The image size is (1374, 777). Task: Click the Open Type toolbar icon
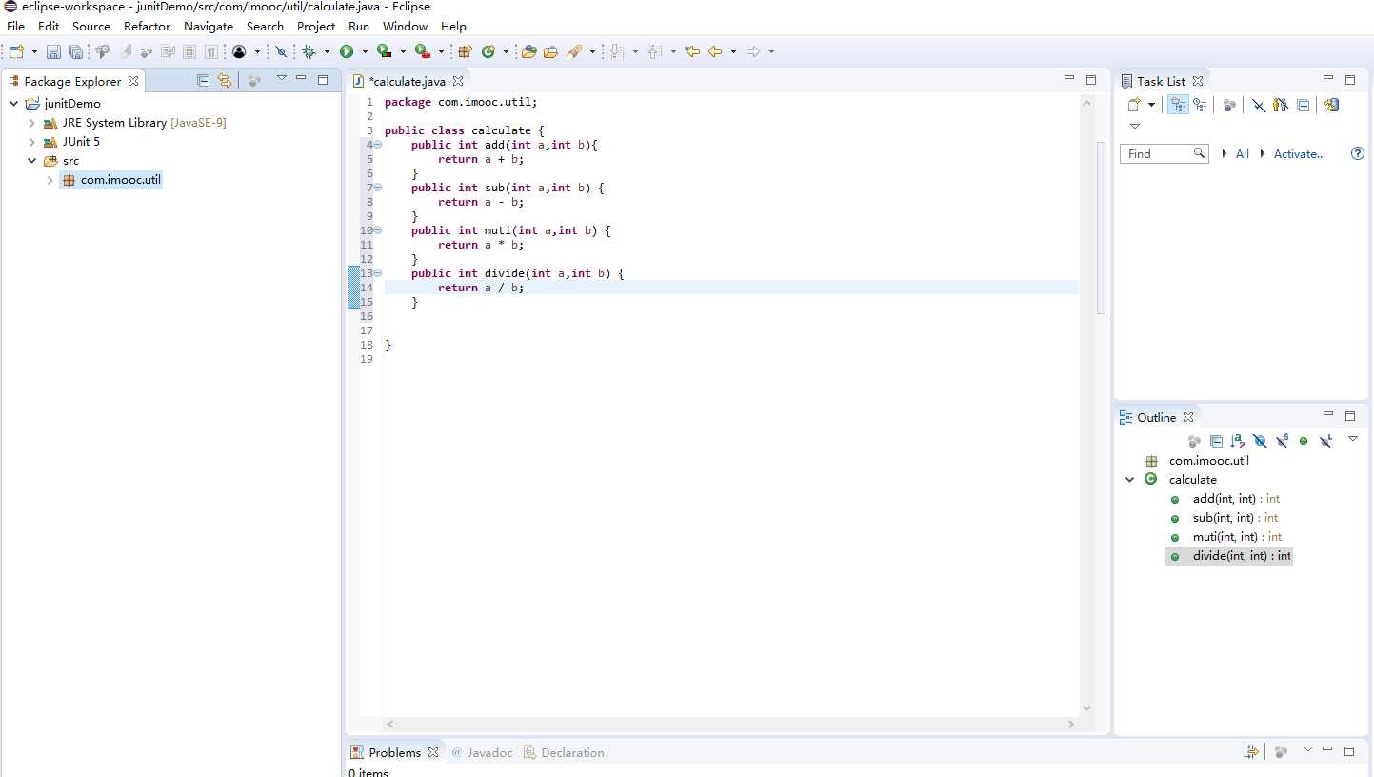[x=529, y=51]
